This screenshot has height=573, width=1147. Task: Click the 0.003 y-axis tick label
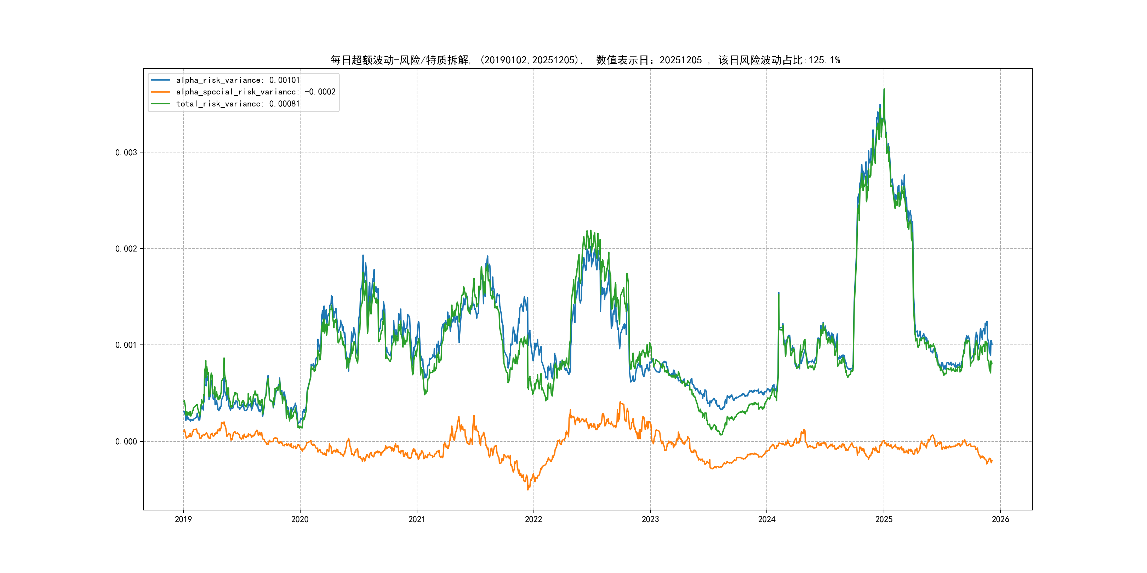pos(126,152)
